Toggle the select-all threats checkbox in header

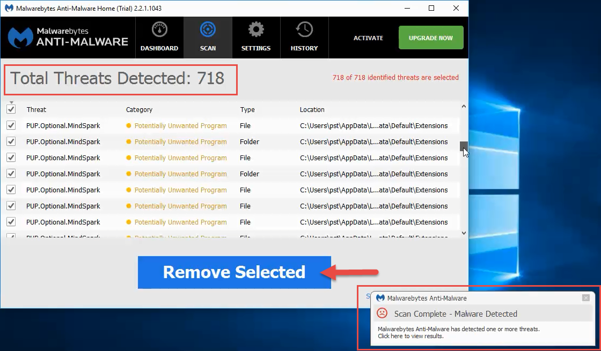point(11,109)
